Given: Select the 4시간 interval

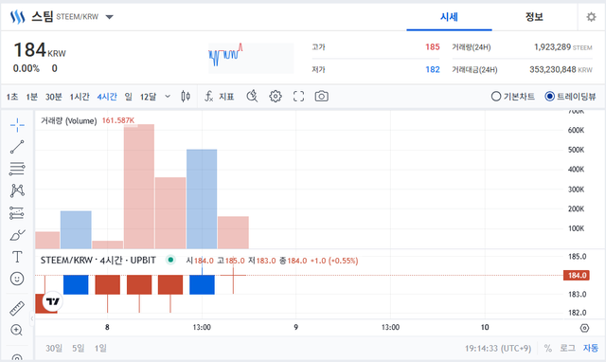Looking at the screenshot, I should [x=107, y=97].
